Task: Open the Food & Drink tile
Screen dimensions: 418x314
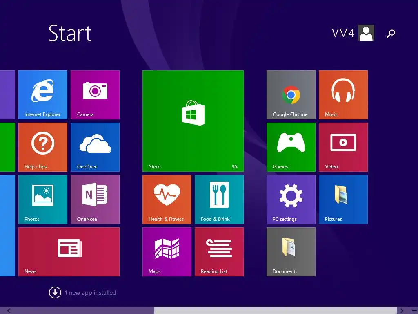Action: pos(219,200)
